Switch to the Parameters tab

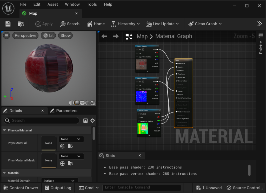point(66,111)
